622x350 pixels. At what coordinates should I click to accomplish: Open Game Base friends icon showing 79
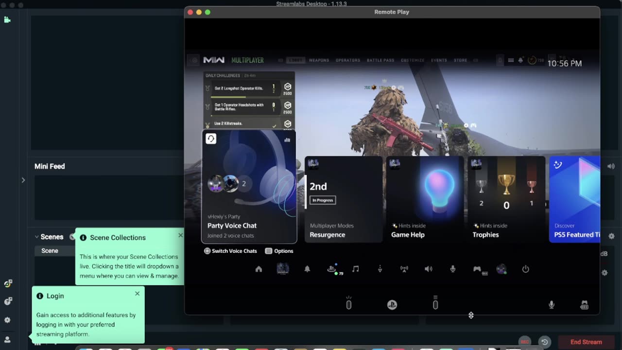334,269
